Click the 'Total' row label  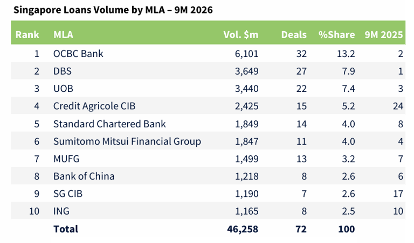[x=66, y=229]
